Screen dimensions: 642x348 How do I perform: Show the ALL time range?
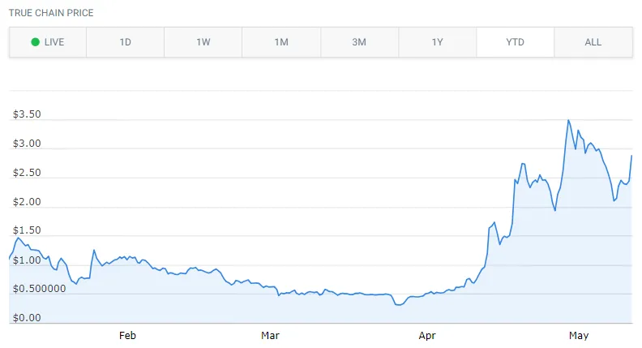click(593, 42)
